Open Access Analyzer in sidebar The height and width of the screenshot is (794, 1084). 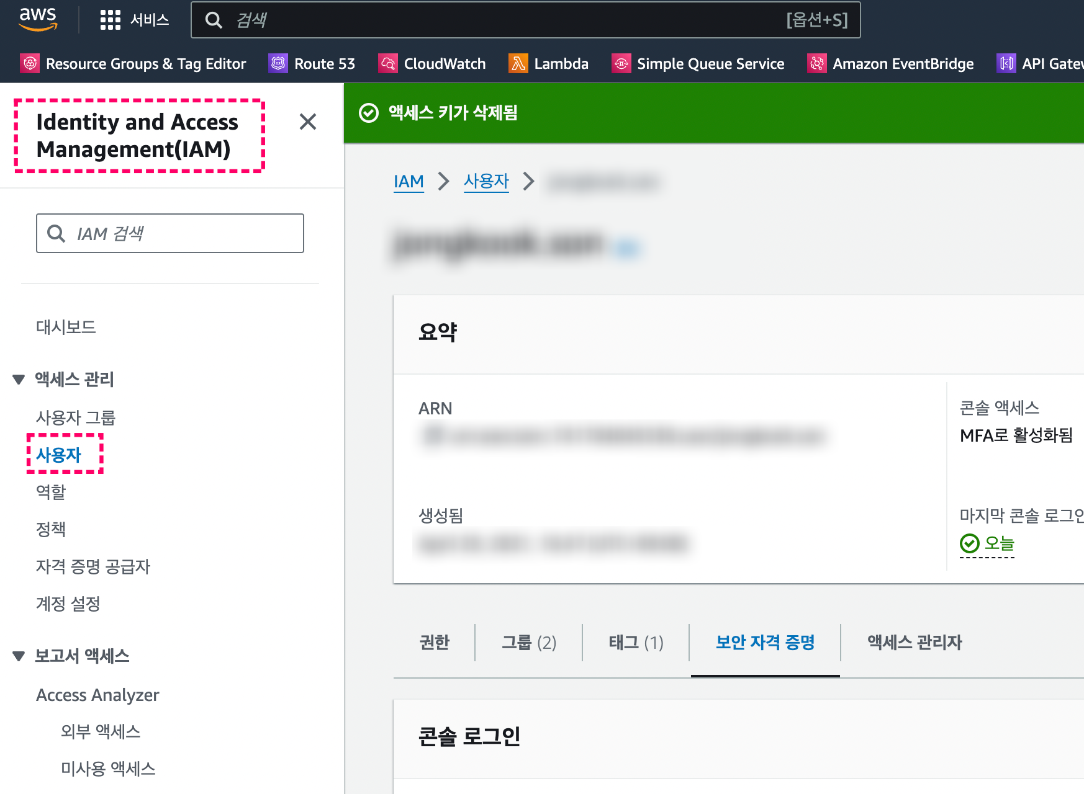[97, 695]
